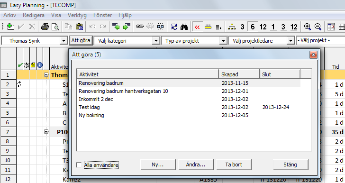The width and height of the screenshot is (345, 183).
Task: Close the Att göra dialog
Action: point(313,55)
